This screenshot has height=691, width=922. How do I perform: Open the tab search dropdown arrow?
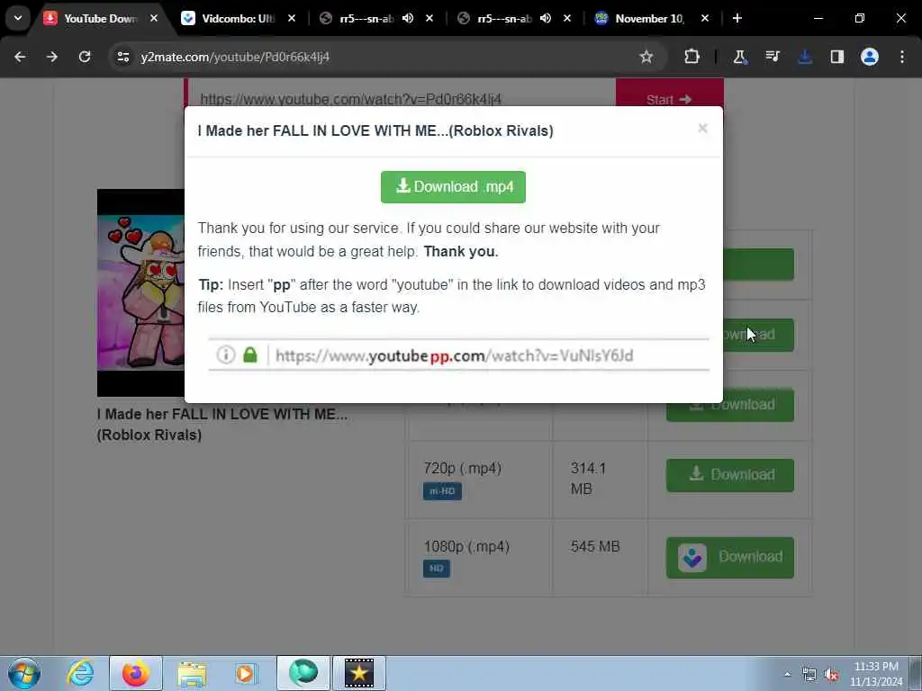tap(18, 18)
